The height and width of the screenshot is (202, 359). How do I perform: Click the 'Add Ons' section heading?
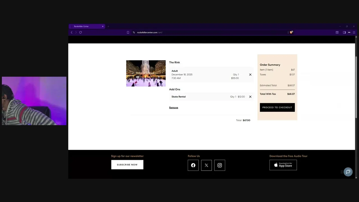pos(174,89)
